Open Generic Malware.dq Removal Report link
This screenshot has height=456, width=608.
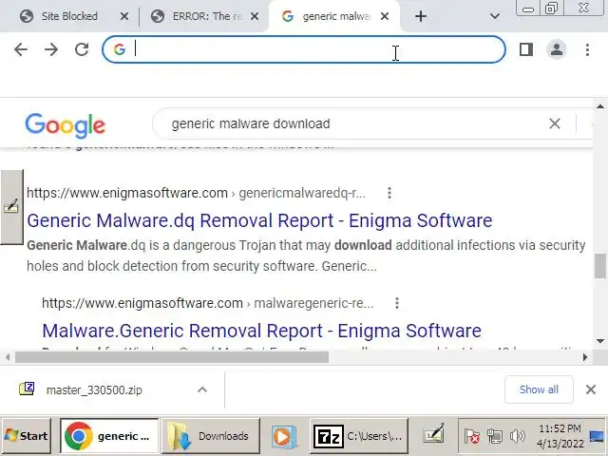click(x=259, y=220)
